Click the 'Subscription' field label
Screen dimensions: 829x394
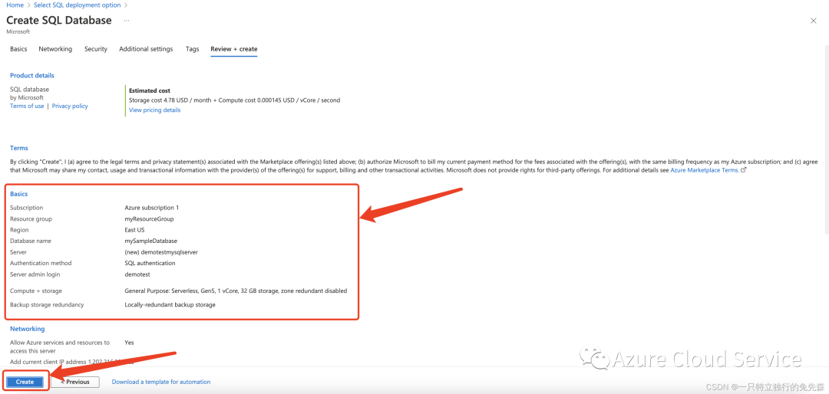(x=26, y=208)
